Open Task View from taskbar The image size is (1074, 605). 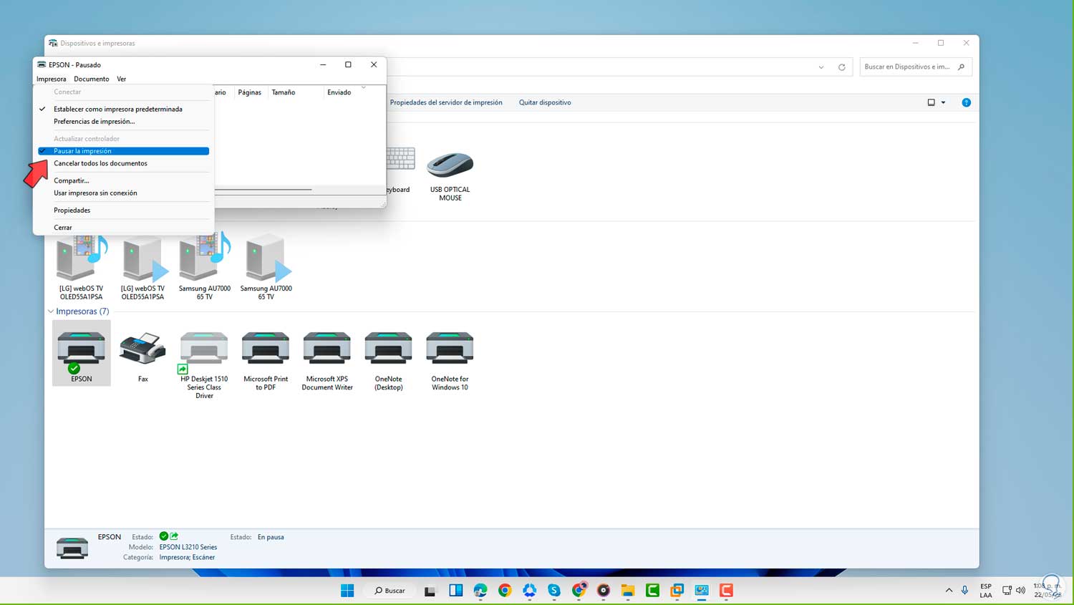[430, 591]
